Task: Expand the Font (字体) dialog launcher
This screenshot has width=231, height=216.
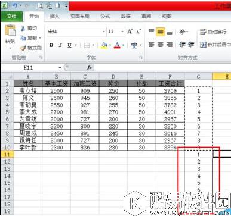Action: click(141, 58)
